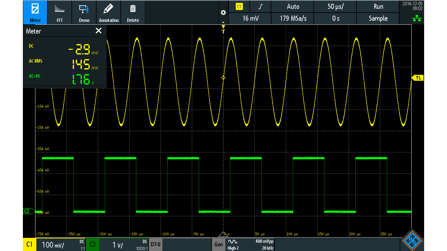The image size is (447, 251).
Task: Click the Delete trash icon
Action: (x=133, y=13)
